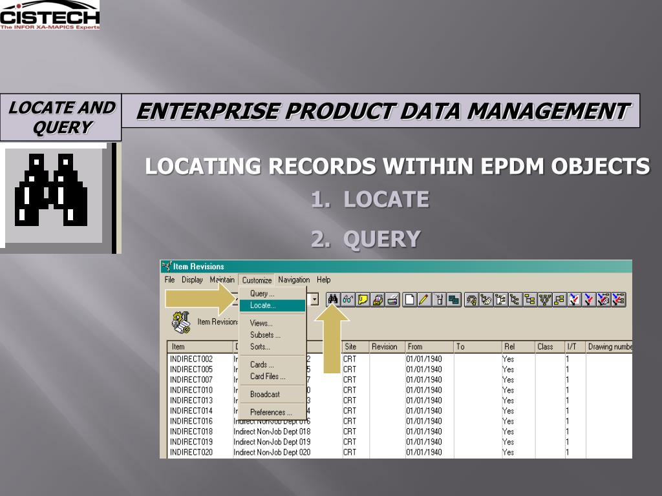Choose Cards... from the Customize menu
The image size is (662, 496).
point(272,364)
